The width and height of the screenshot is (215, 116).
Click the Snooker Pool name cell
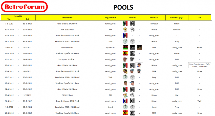pos(68,47)
